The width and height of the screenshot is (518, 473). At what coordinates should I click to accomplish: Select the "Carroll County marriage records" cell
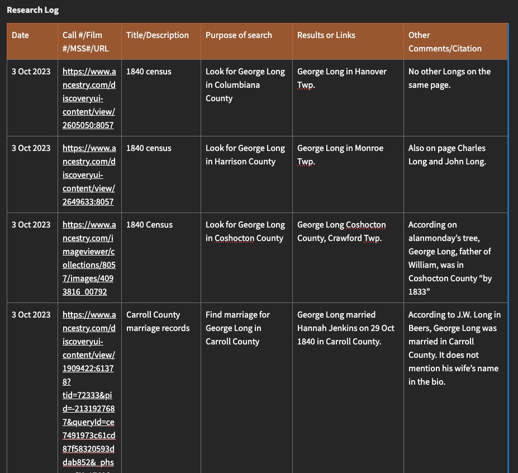[x=158, y=321]
